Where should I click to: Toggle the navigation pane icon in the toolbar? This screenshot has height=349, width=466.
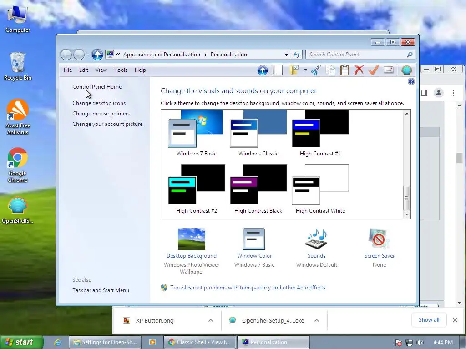(277, 70)
